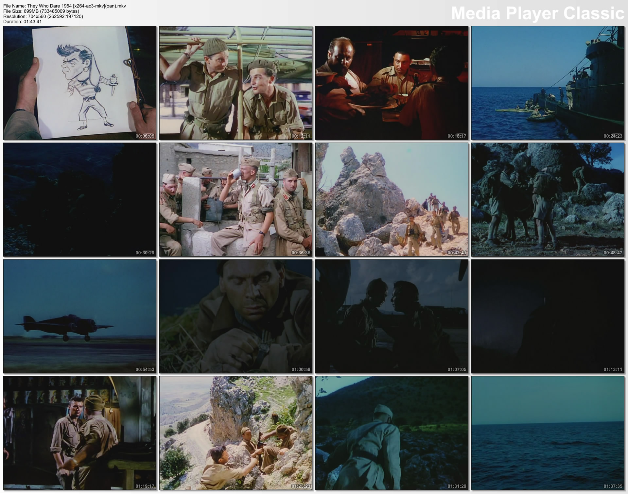Click the File Name text line

(65, 6)
